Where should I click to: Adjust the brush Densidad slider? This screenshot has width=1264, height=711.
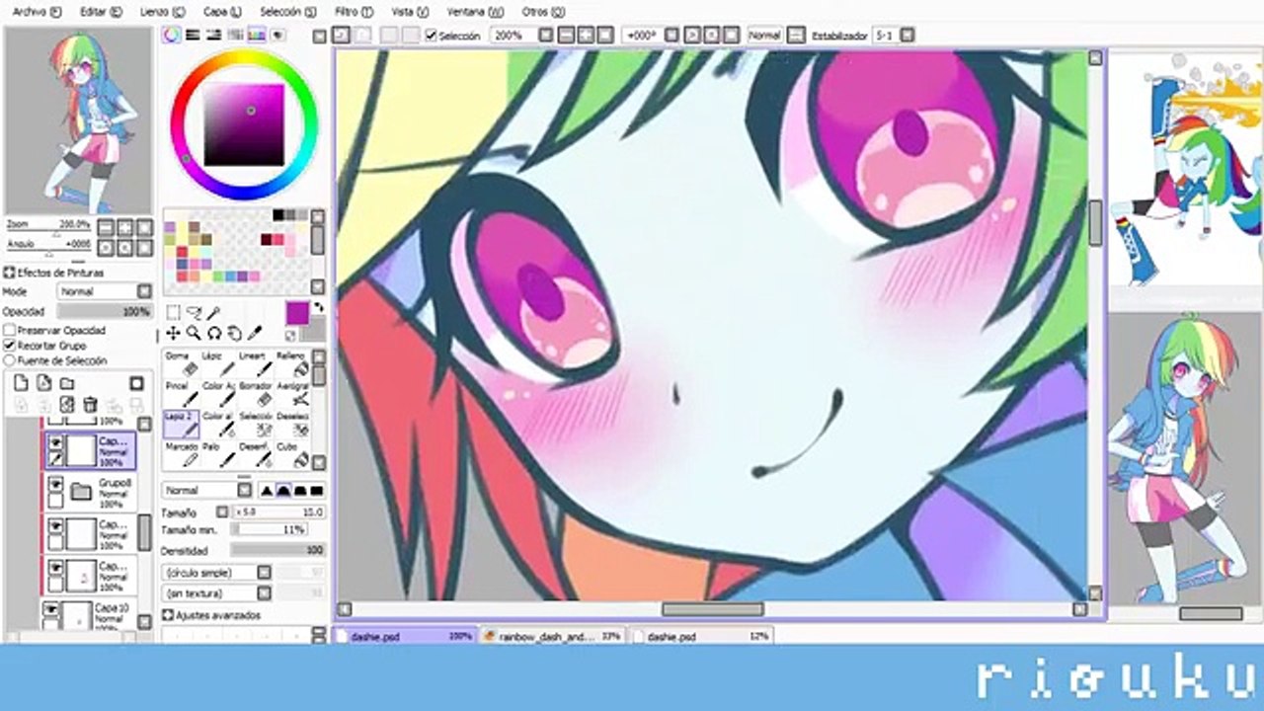click(278, 549)
